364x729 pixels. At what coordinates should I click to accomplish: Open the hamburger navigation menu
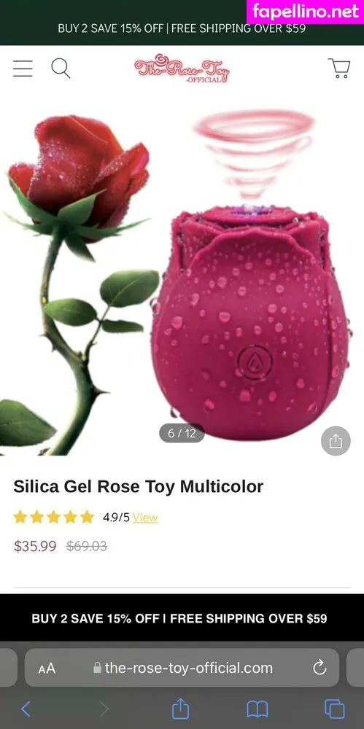point(23,69)
